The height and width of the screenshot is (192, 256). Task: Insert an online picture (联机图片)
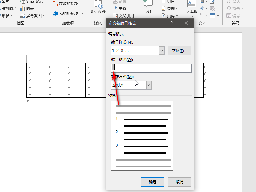point(9,9)
